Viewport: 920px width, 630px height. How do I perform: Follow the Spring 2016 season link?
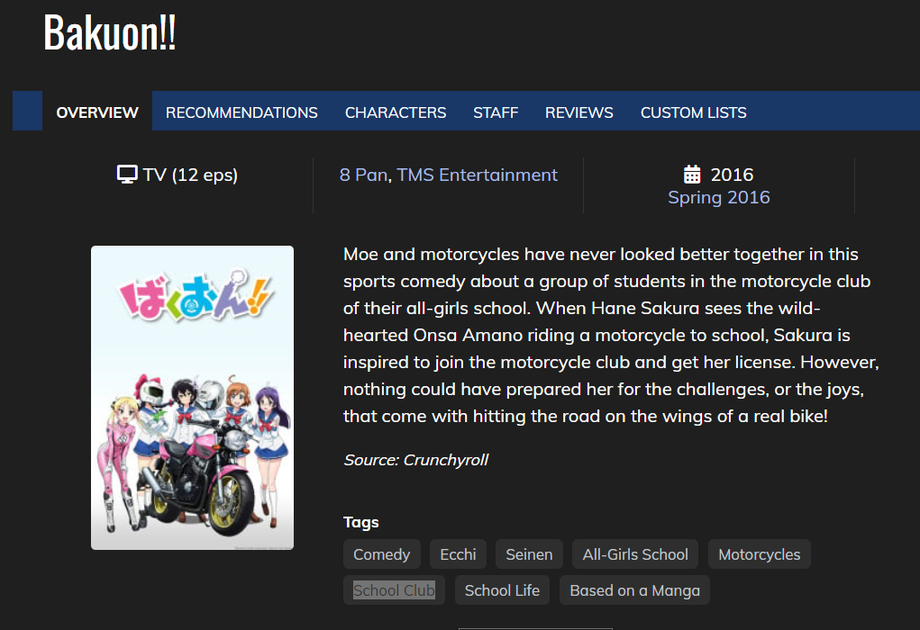tap(719, 197)
